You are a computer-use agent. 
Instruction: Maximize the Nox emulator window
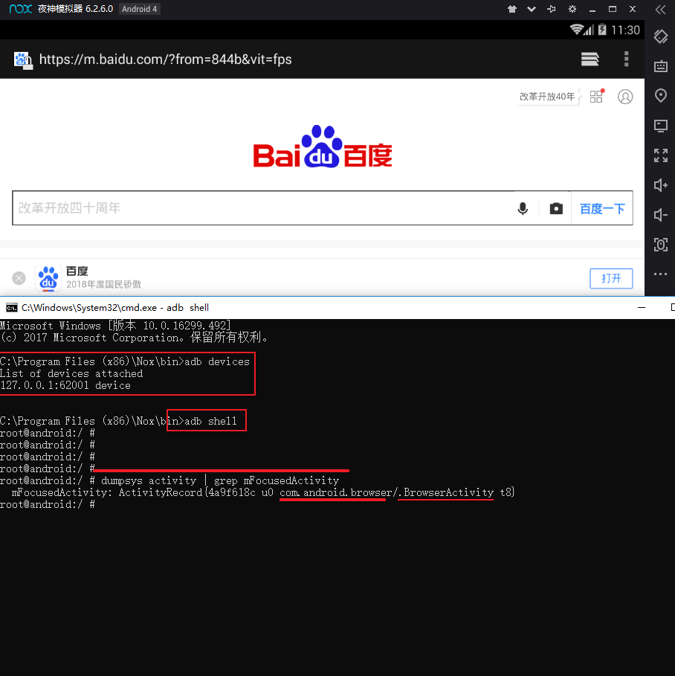(613, 9)
